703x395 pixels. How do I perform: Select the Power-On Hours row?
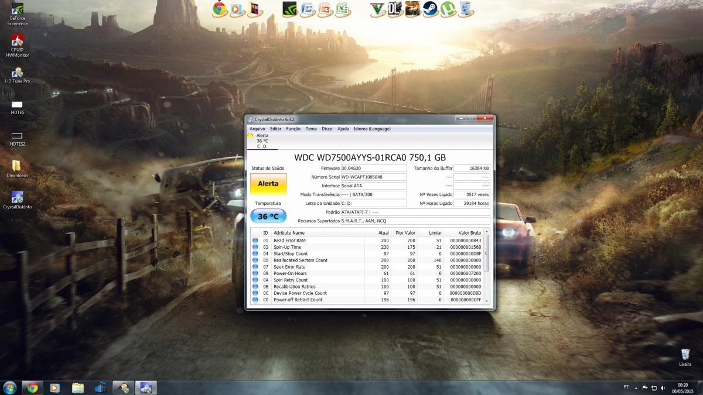click(367, 273)
